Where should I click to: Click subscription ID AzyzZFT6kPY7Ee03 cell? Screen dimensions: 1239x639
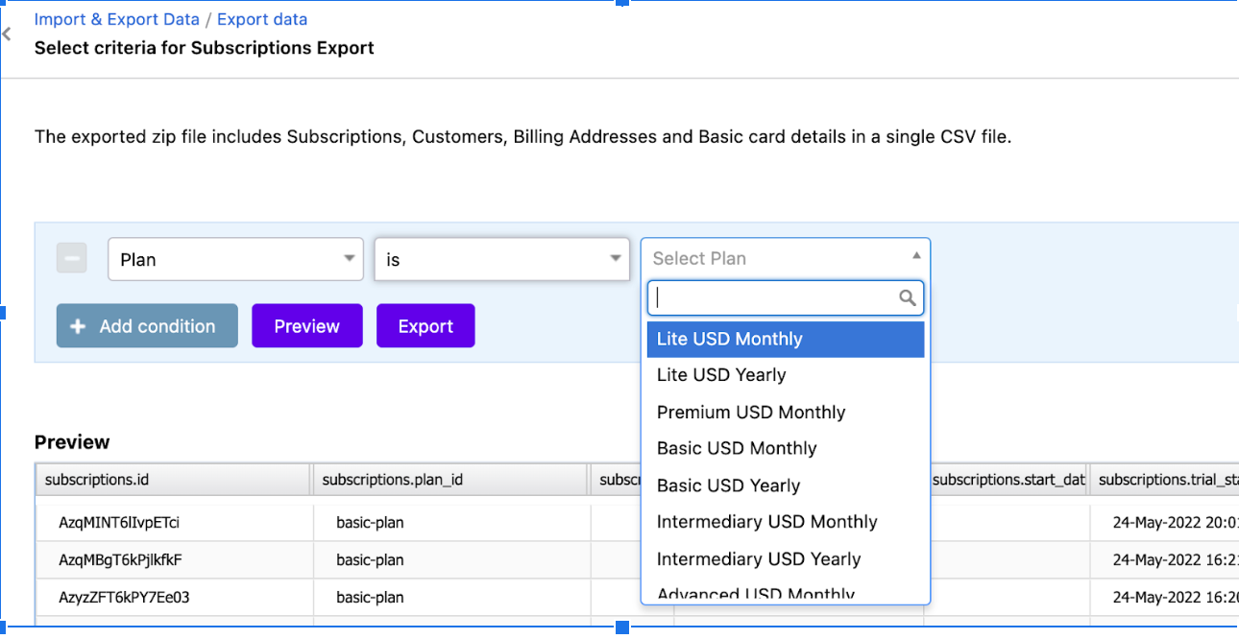173,597
